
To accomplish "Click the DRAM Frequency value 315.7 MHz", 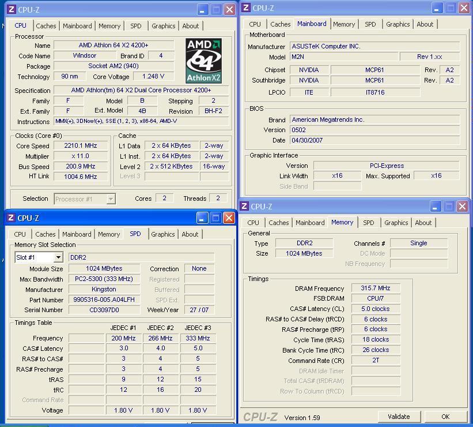I will coord(376,289).
